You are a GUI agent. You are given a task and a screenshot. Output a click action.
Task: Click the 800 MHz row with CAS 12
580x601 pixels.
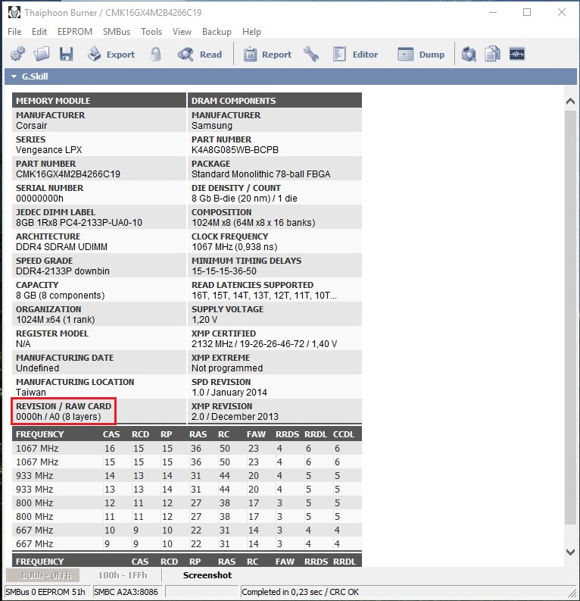click(187, 503)
